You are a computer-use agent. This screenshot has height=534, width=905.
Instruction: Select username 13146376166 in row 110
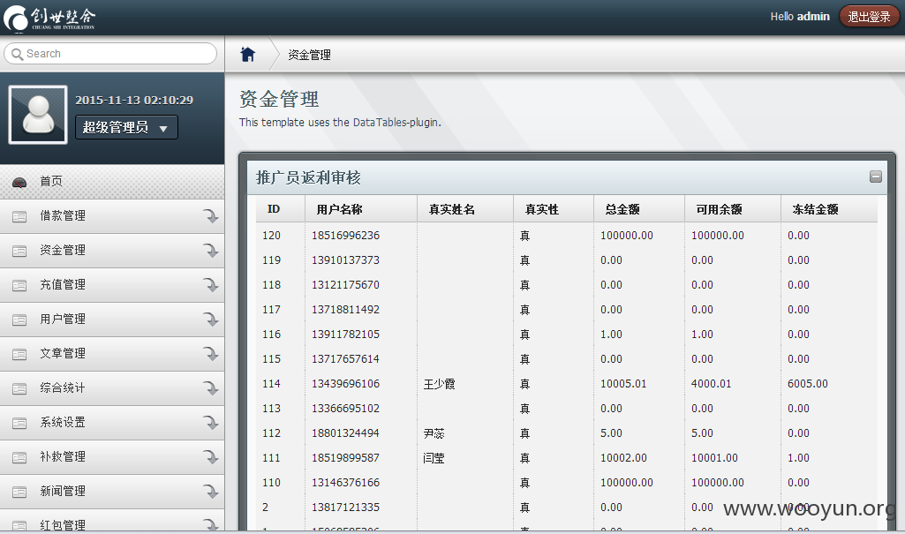point(346,483)
